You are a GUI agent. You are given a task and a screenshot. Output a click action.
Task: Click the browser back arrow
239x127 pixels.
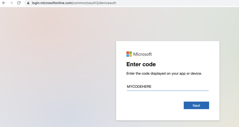click(x=4, y=3)
